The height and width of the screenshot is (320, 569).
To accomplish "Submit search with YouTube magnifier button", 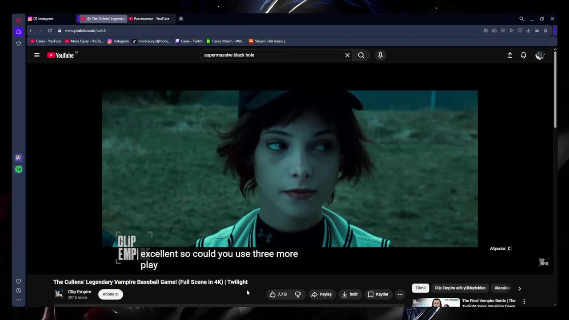I will [x=361, y=55].
